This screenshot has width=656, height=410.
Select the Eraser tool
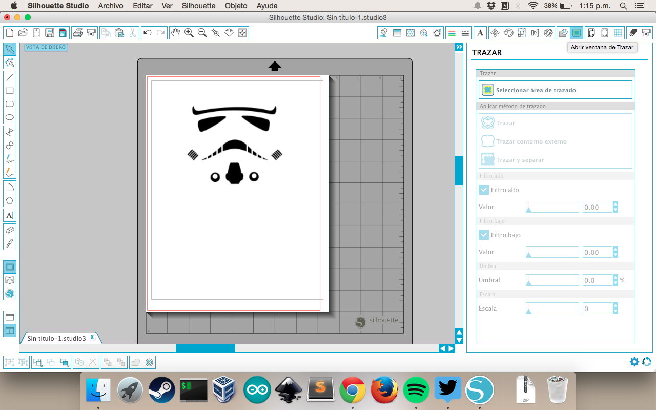coord(10,230)
